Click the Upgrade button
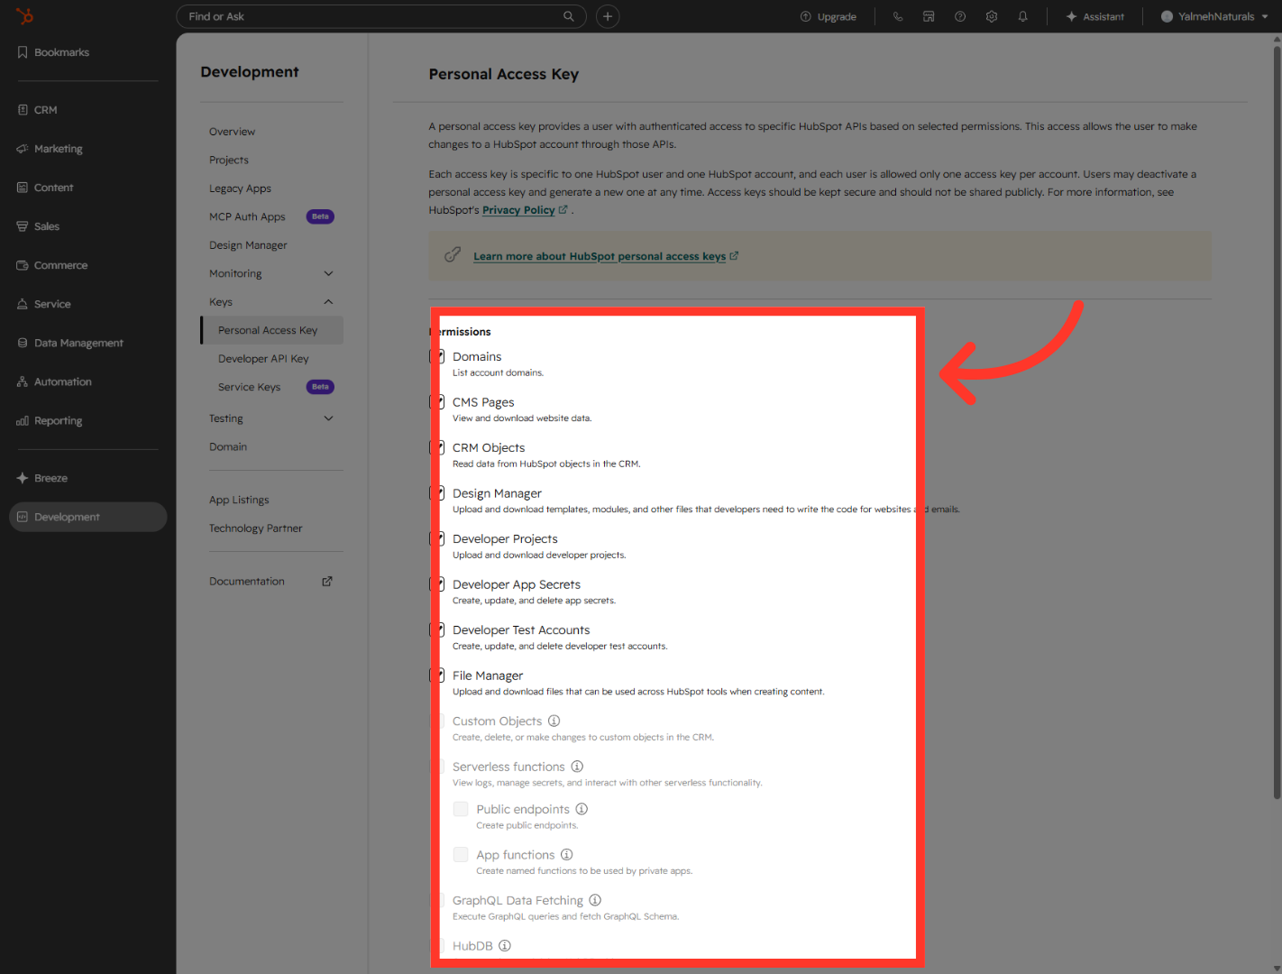The width and height of the screenshot is (1282, 974). point(828,16)
